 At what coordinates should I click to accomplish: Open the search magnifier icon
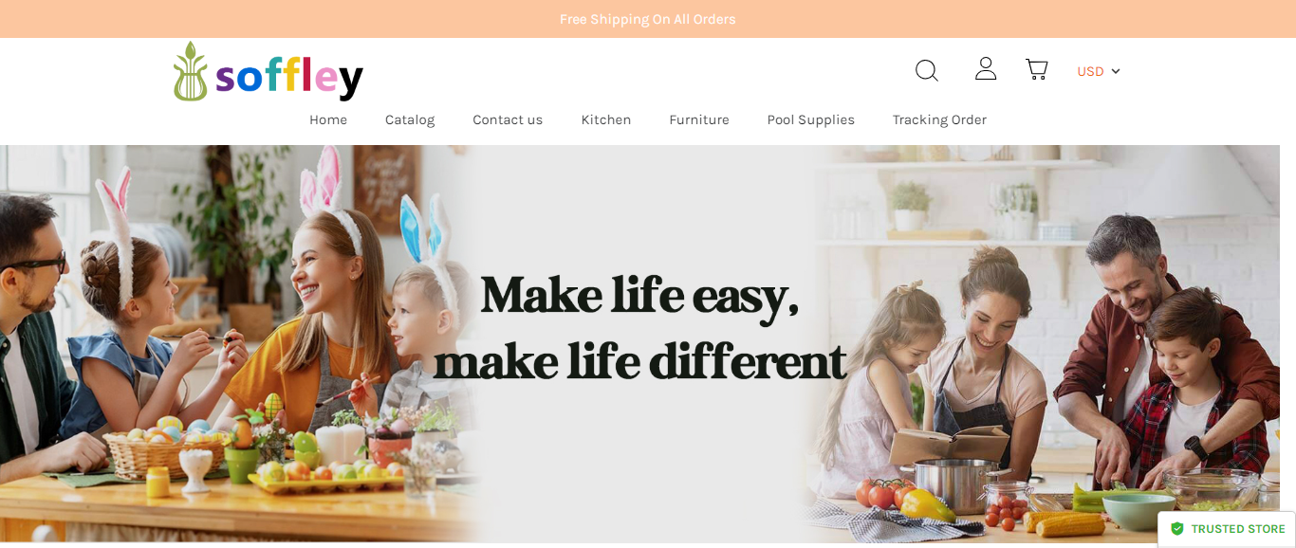927,70
